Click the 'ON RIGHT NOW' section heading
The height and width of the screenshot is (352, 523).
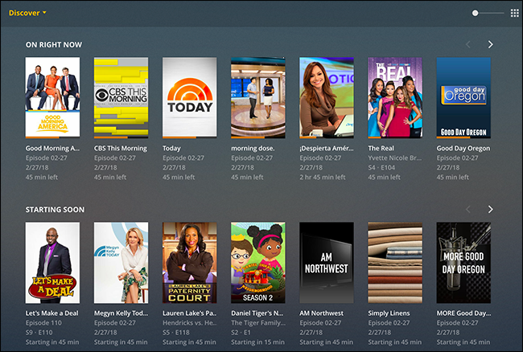pyautogui.click(x=54, y=45)
